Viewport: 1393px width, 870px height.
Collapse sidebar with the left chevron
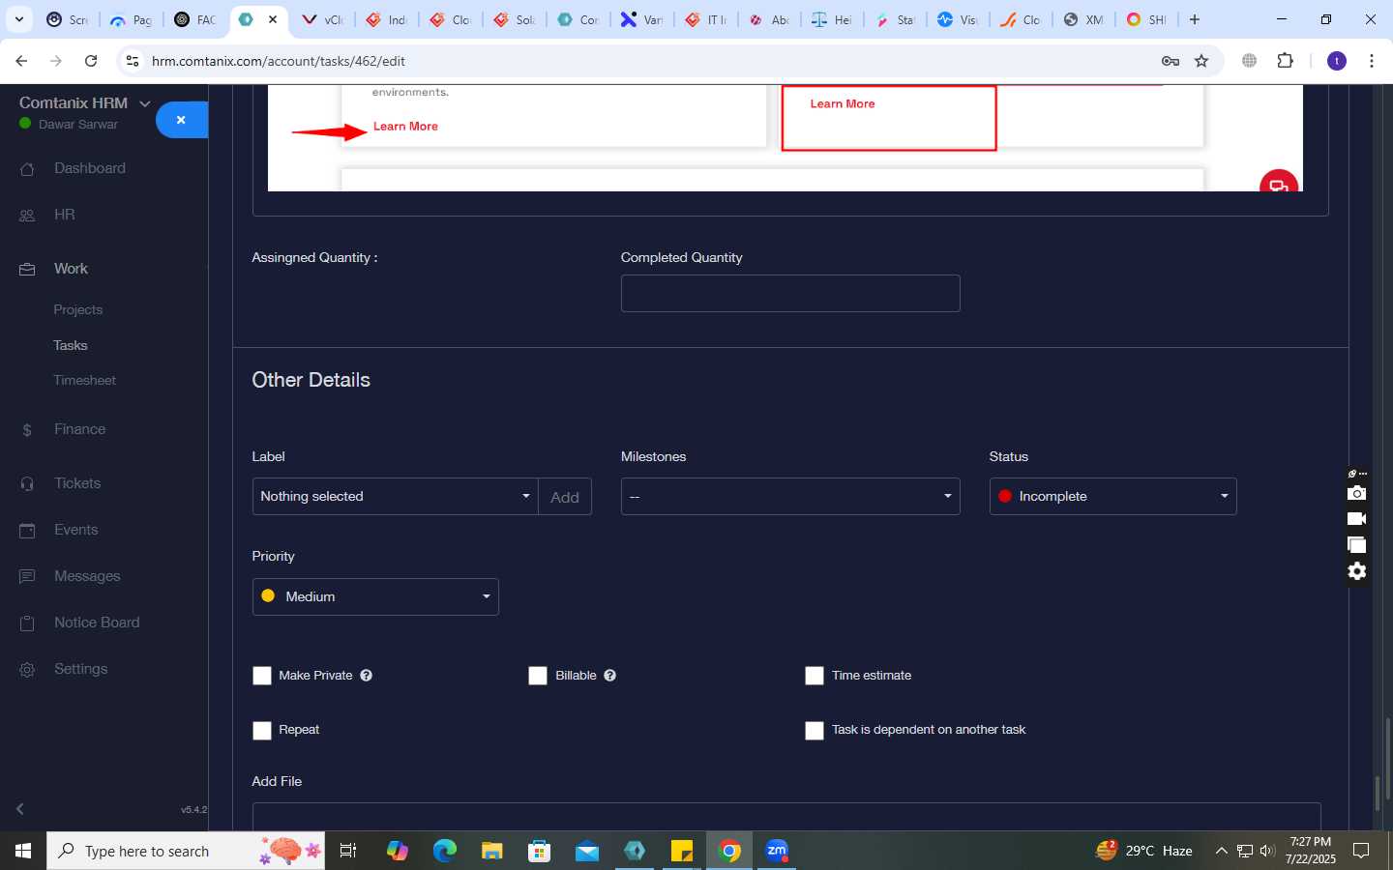pos(19,808)
